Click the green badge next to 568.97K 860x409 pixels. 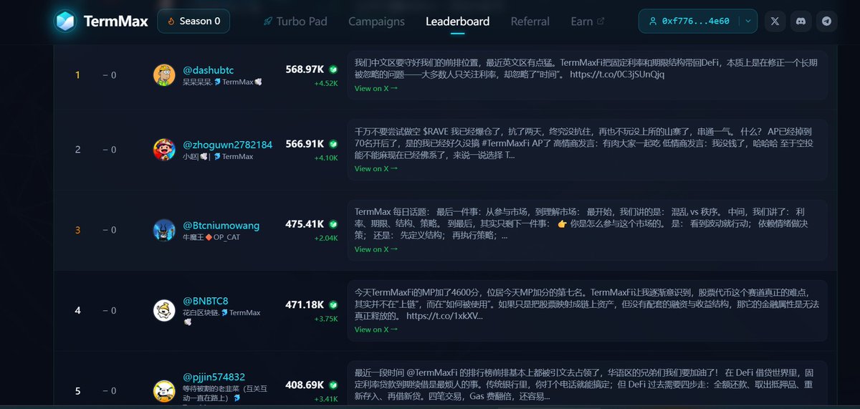tap(333, 69)
